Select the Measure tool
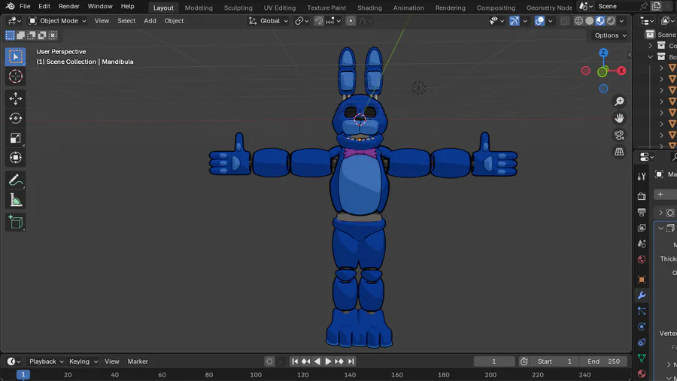The width and height of the screenshot is (677, 381). pos(16,200)
